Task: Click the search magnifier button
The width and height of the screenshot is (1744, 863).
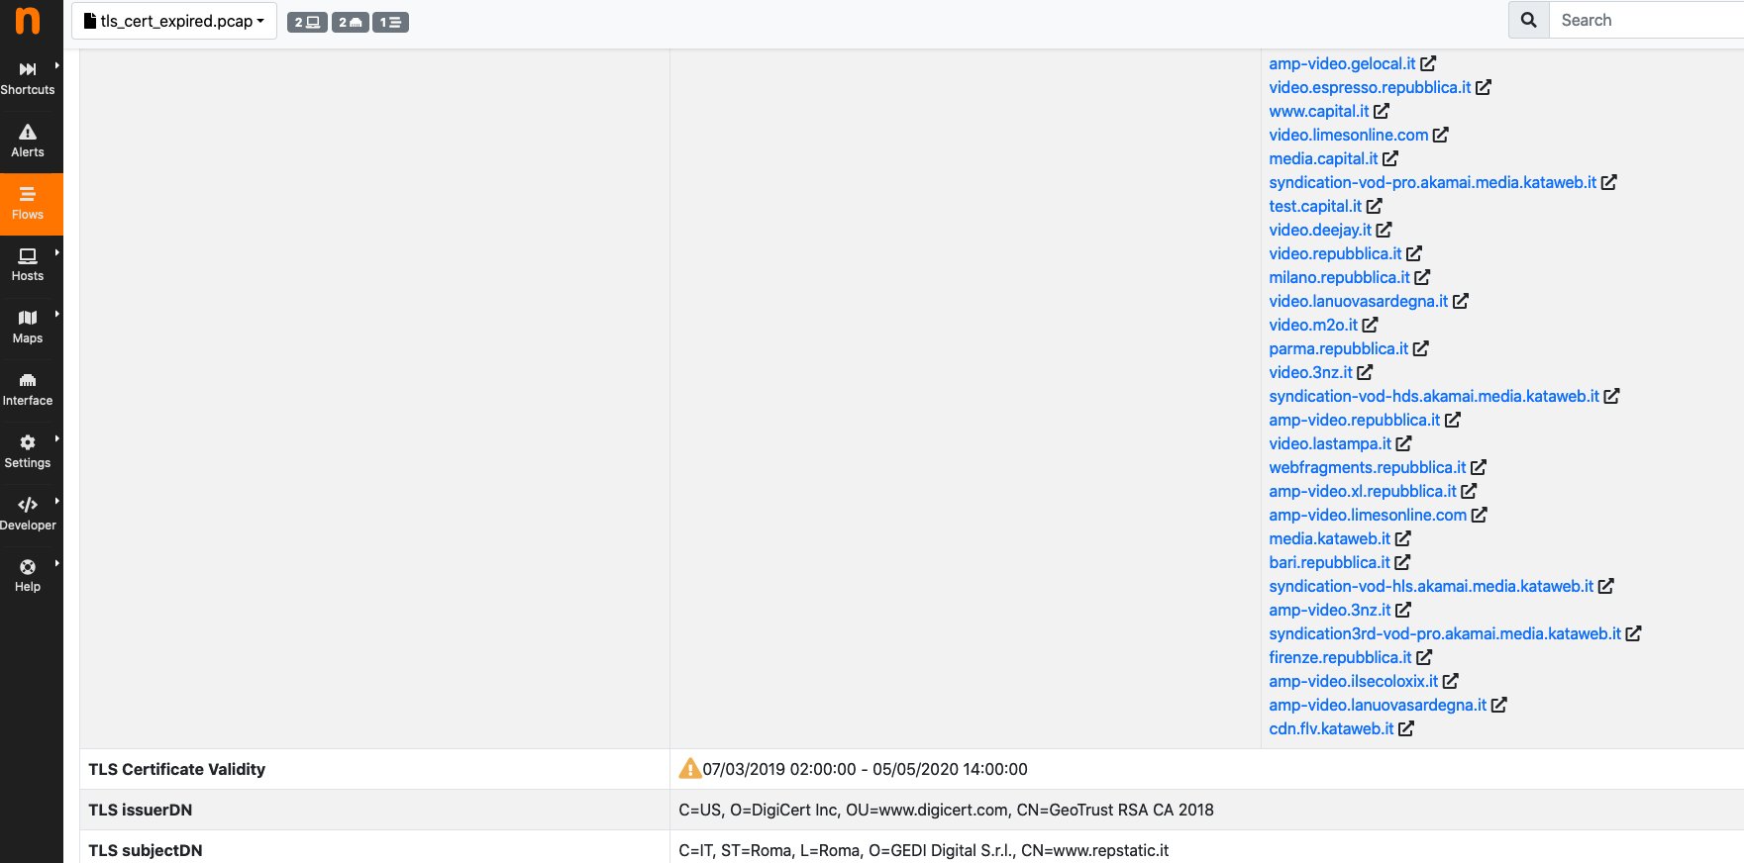Action: [1528, 20]
